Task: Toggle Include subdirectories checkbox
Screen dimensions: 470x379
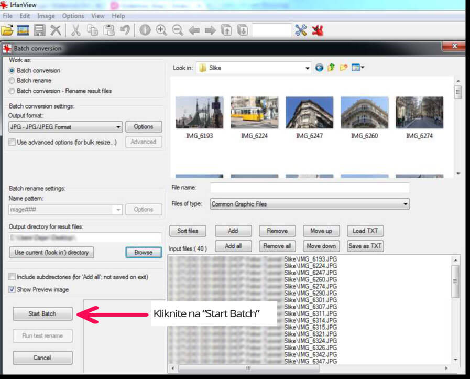Action: pos(12,277)
